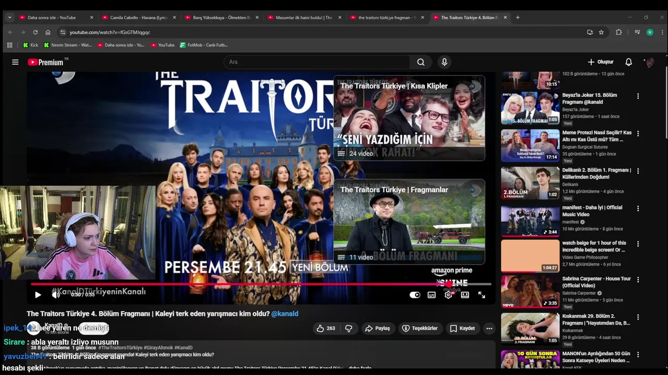Open Chrome profile N avatar
This screenshot has height=375, width=668.
(x=650, y=32)
